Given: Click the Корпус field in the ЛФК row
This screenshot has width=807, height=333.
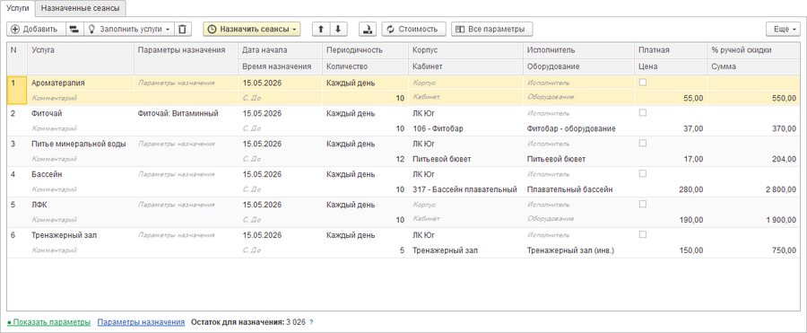Looking at the screenshot, I should (x=465, y=204).
